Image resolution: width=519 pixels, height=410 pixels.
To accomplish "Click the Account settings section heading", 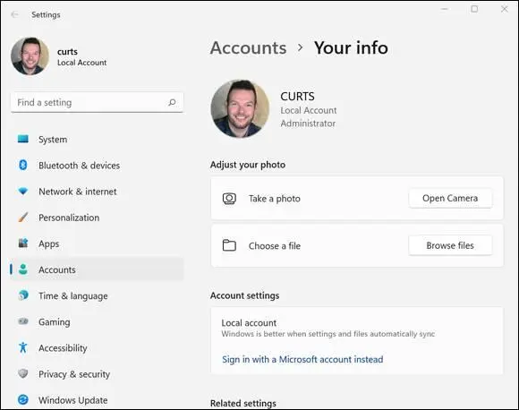I will click(244, 295).
